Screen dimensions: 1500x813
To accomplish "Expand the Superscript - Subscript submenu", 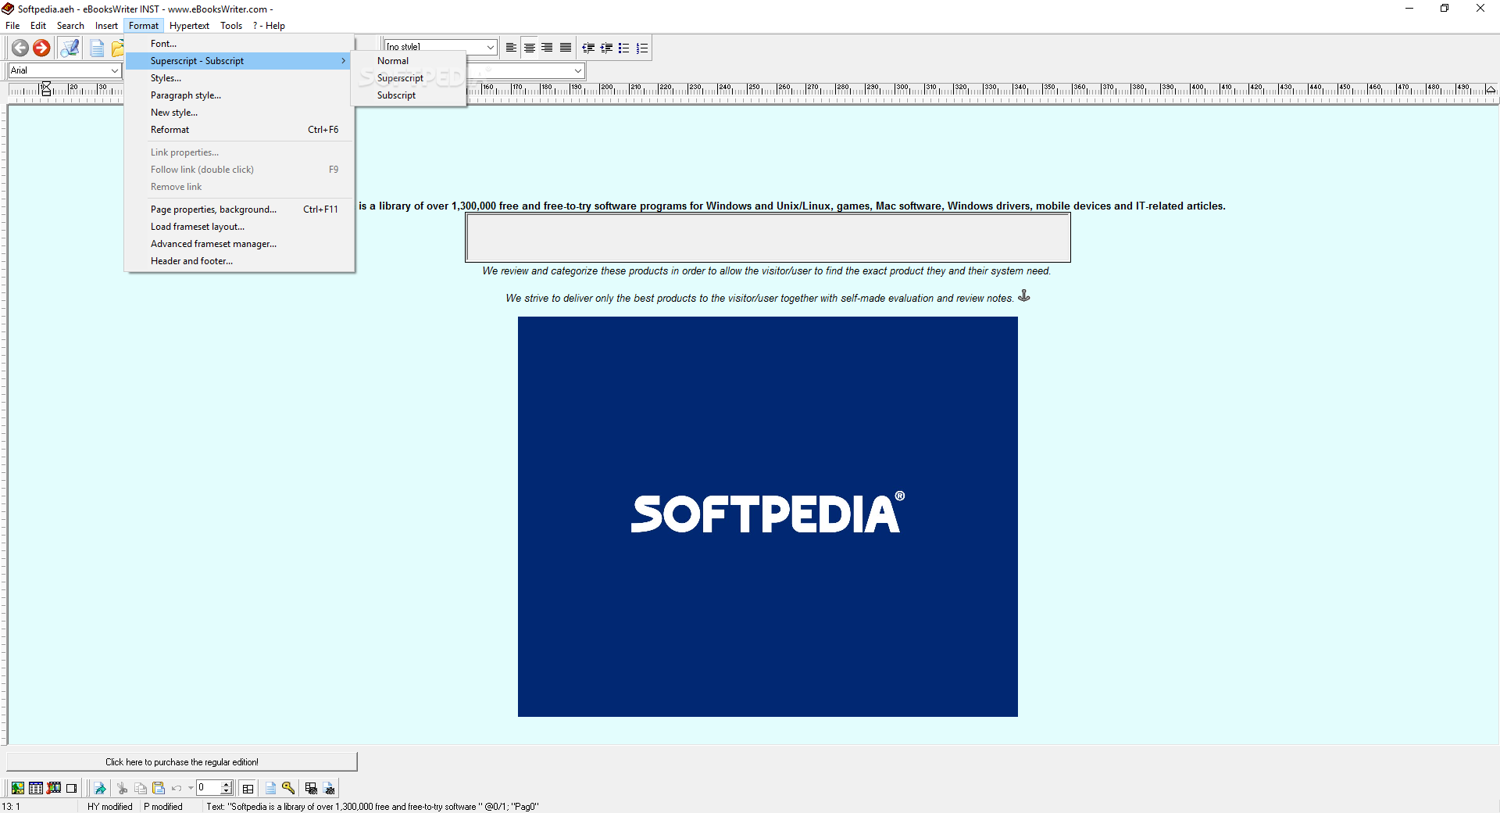I will click(x=237, y=61).
